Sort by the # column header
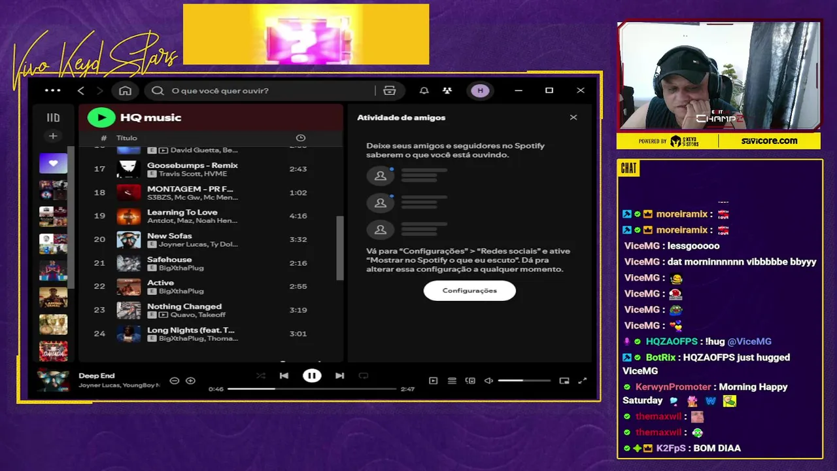 (x=103, y=138)
